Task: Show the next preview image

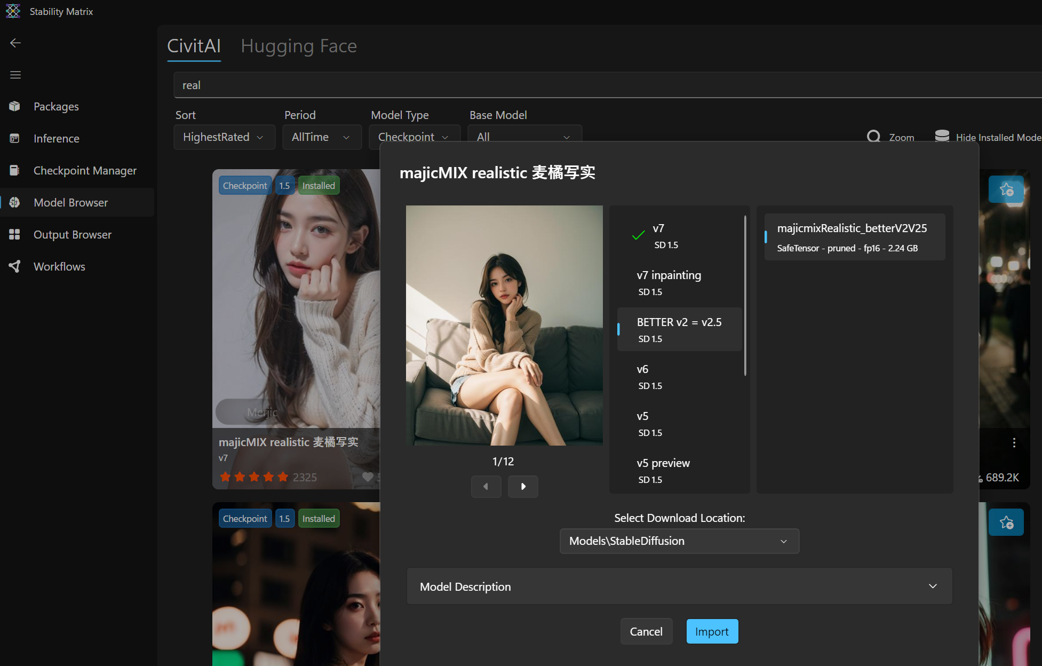Action: (523, 486)
